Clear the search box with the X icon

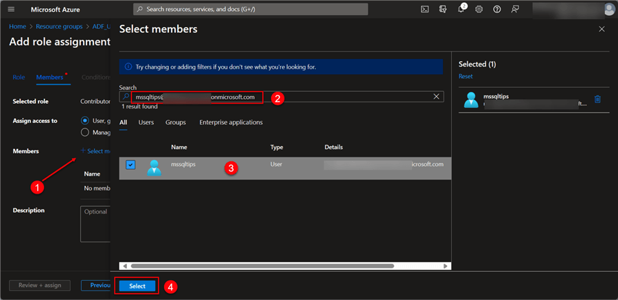click(436, 97)
